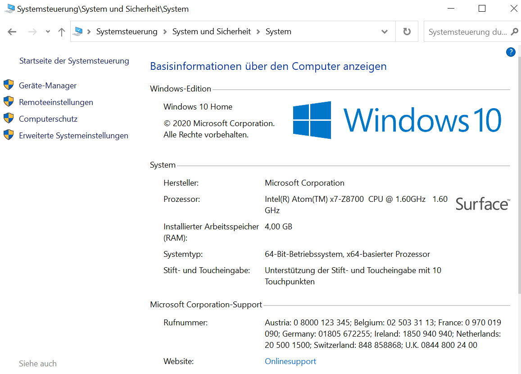521x374 pixels.
Task: Open Startseite der Systemsteuerung
Action: 74,61
